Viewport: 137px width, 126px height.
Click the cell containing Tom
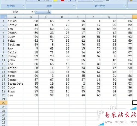pyautogui.click(x=15, y=29)
